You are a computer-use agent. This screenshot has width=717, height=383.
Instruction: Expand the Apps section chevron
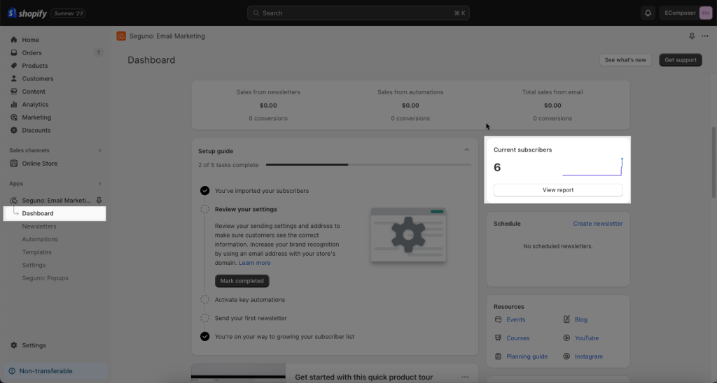[x=99, y=184]
